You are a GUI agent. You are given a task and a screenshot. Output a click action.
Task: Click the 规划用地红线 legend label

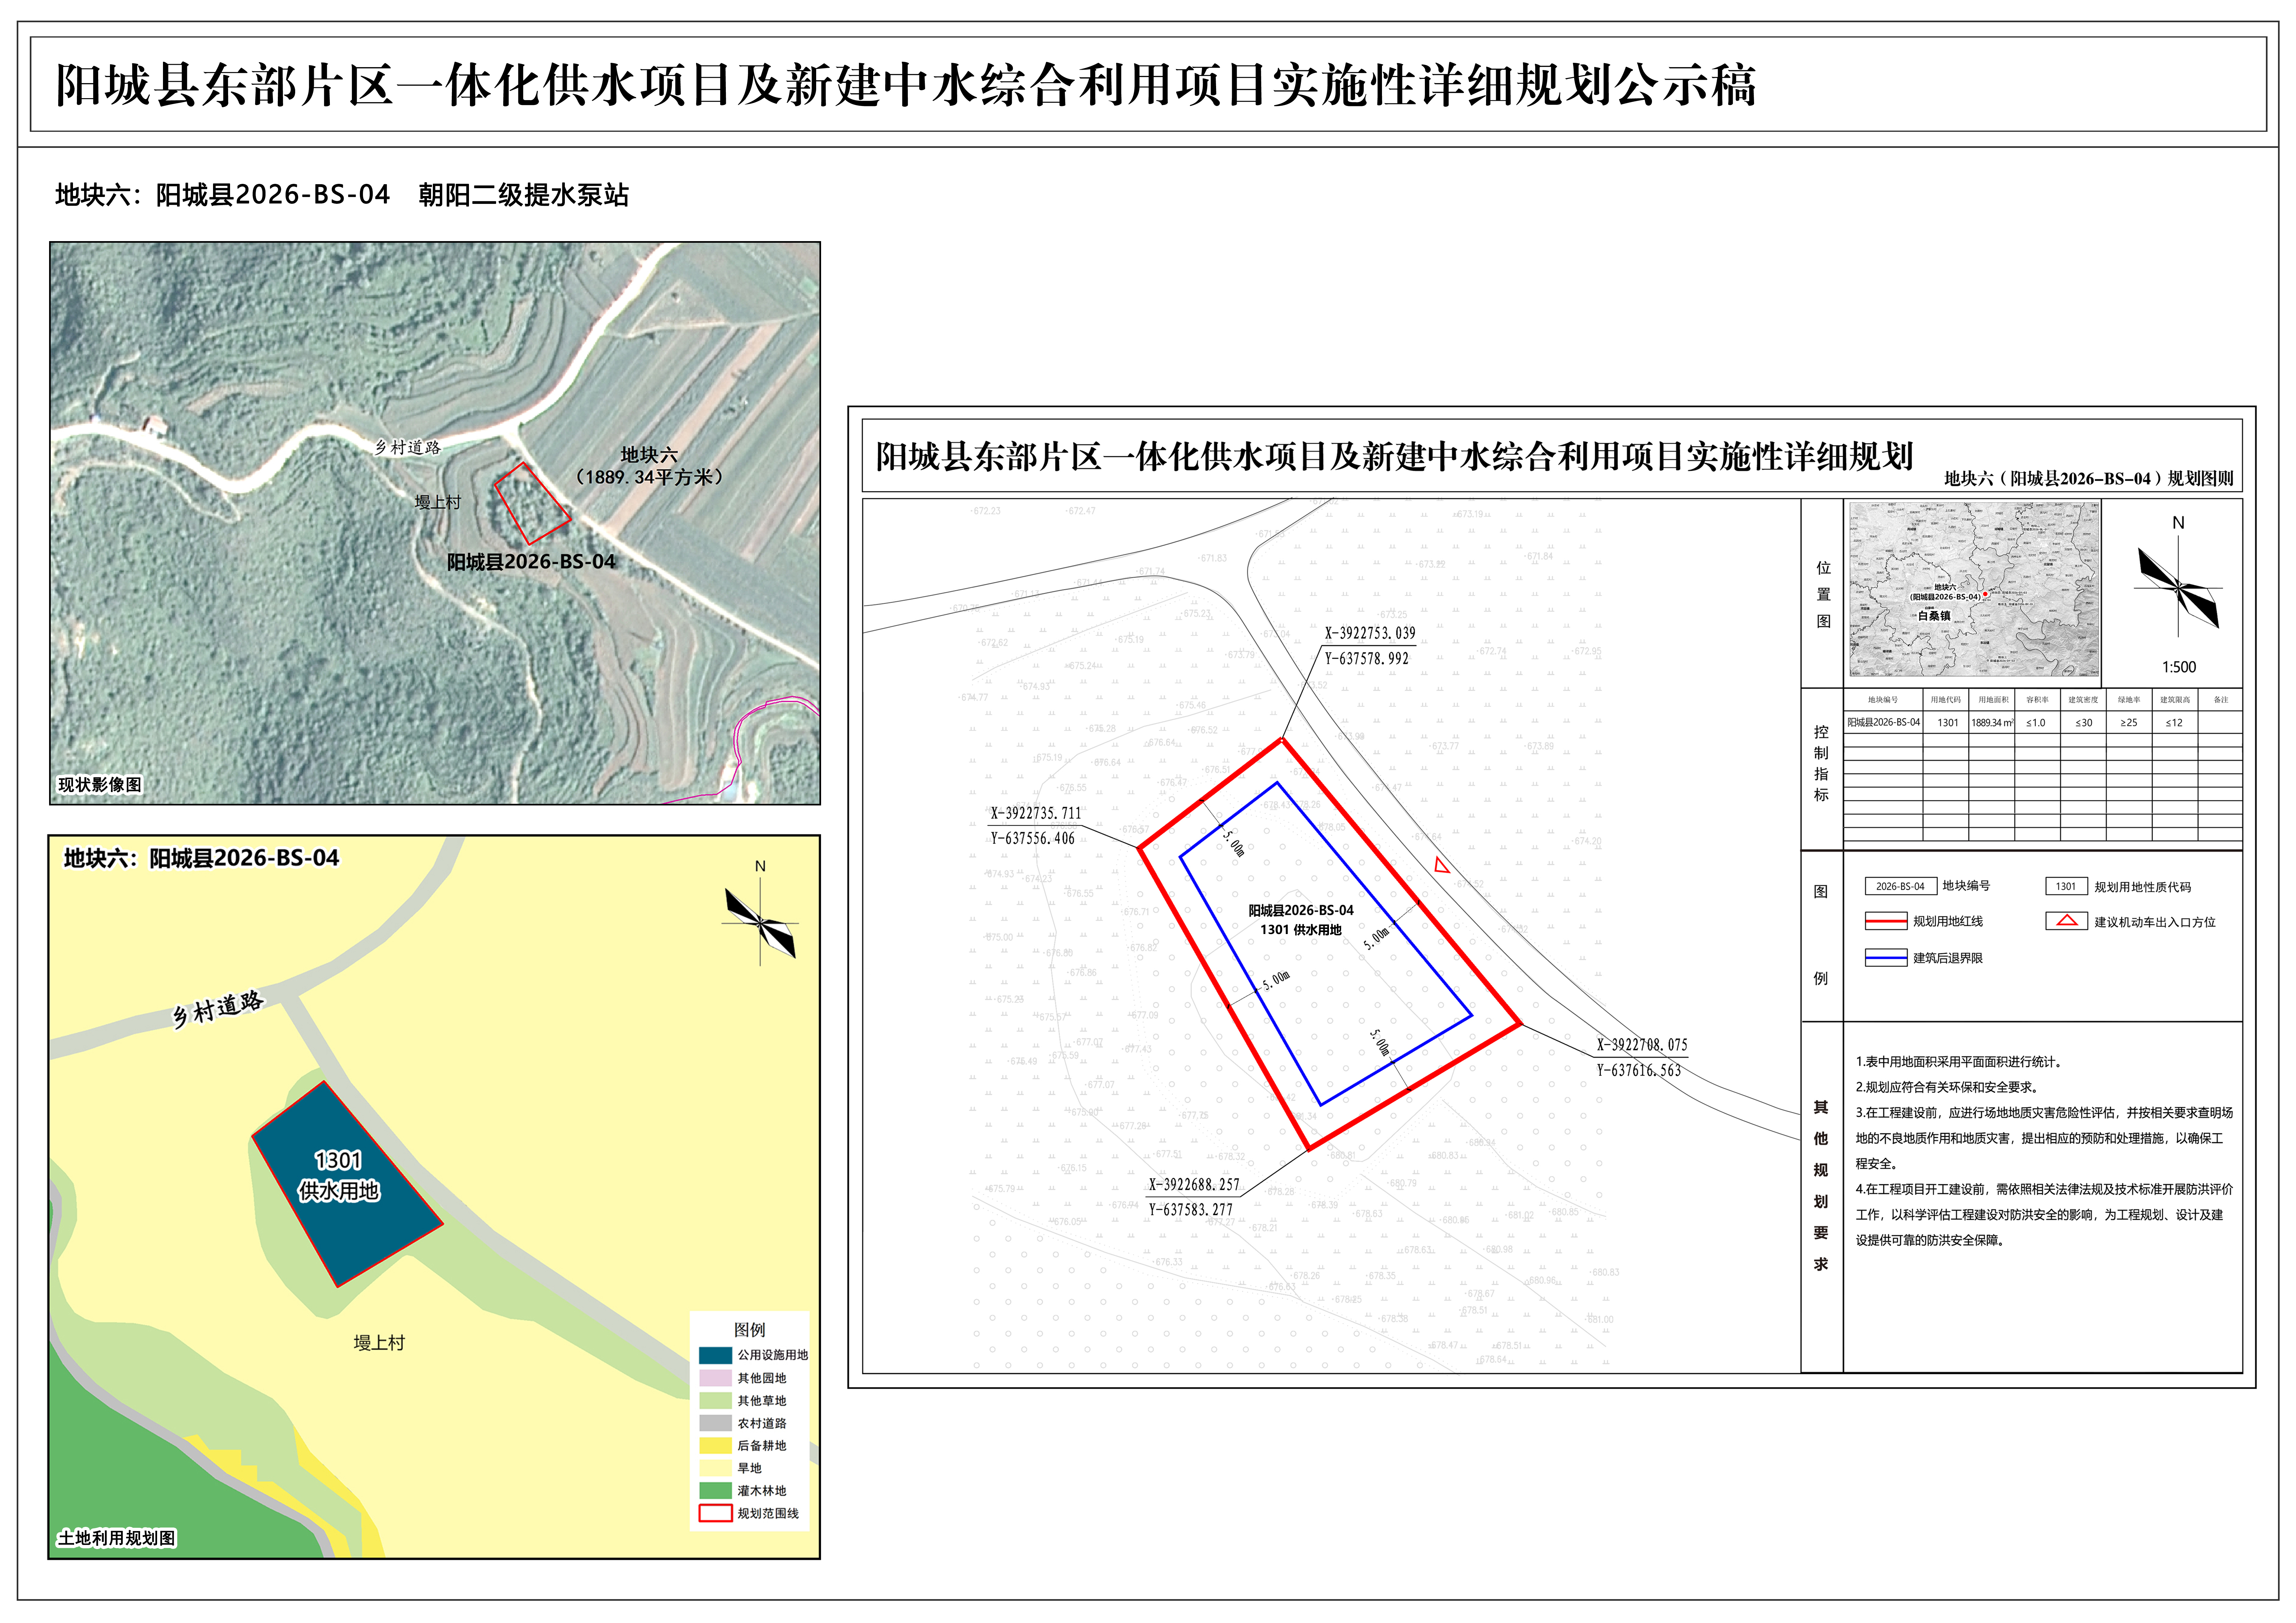pyautogui.click(x=1948, y=921)
